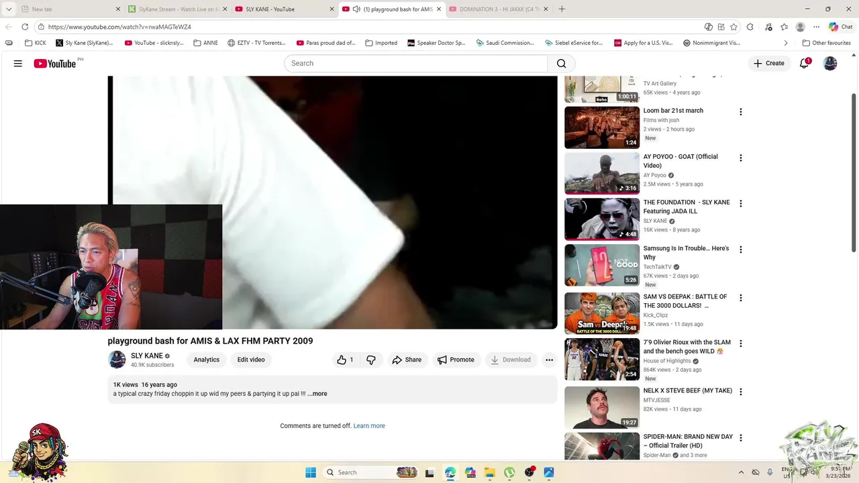Open options for Loom bar 21st march
The width and height of the screenshot is (859, 483).
click(741, 112)
